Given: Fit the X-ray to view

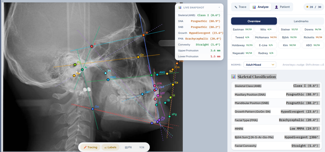Looking at the screenshot, I should point(128,147).
